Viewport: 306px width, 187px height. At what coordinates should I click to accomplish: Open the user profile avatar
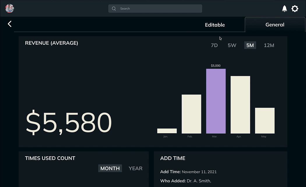click(x=10, y=8)
